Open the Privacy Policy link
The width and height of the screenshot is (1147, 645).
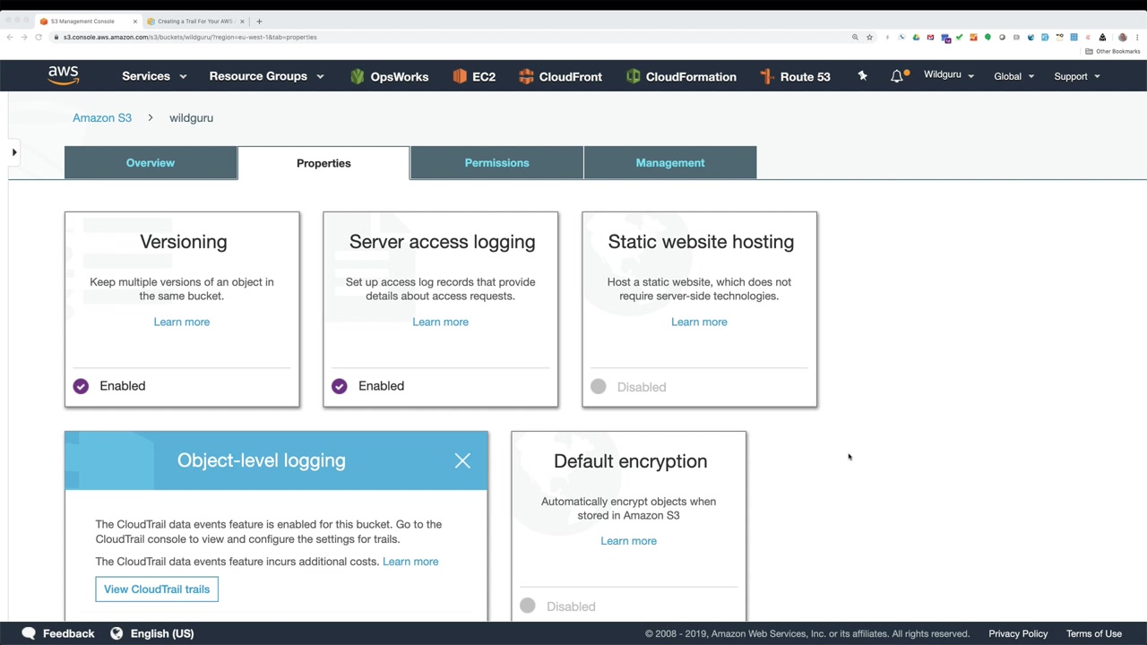(x=1018, y=633)
